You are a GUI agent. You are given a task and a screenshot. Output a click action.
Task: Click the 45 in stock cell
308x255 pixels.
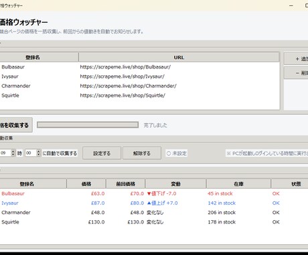pos(220,194)
